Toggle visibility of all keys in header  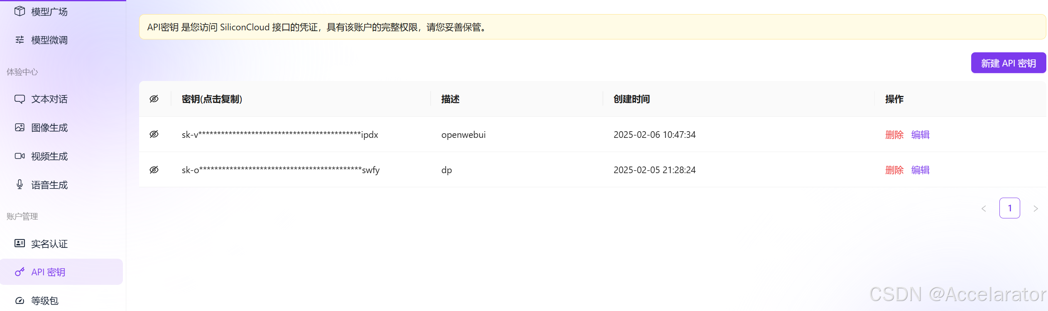click(x=154, y=99)
